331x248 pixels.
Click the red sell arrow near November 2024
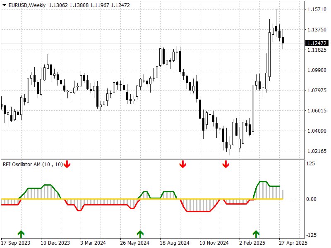(x=226, y=164)
